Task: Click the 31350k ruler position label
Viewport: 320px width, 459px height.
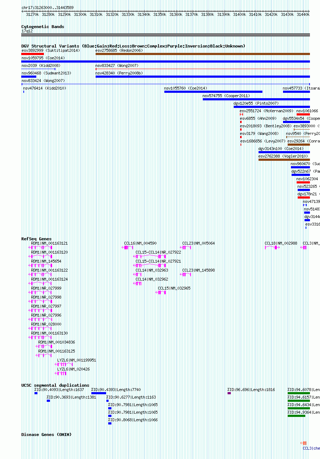Action: (160, 14)
